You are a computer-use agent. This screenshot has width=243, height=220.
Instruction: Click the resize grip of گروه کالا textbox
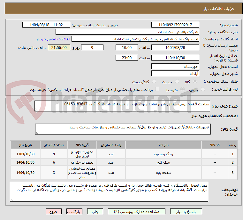coord(37,133)
